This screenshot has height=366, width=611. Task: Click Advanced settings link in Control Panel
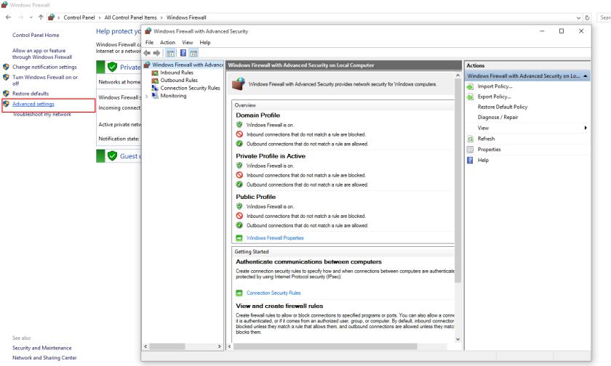click(33, 104)
